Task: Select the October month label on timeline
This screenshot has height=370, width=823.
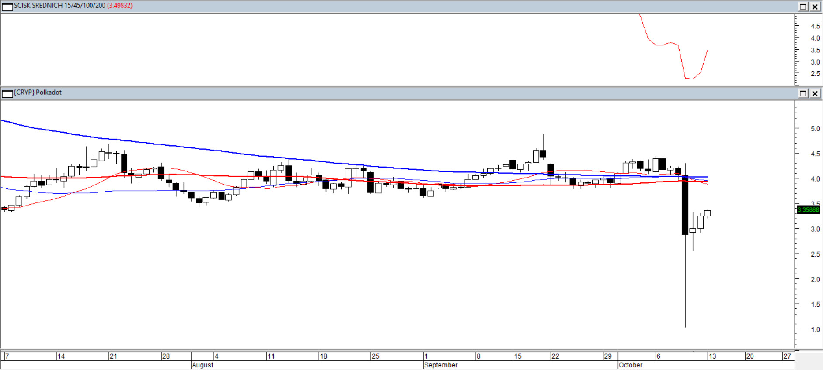Action: 631,365
